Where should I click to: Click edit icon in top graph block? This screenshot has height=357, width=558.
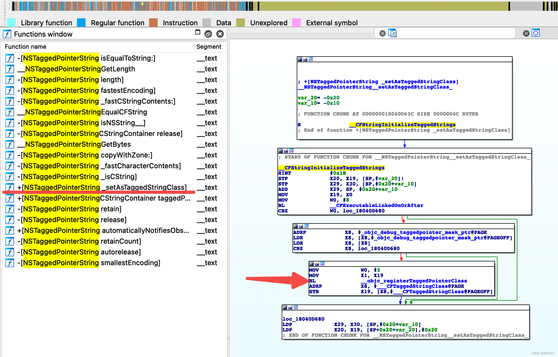click(305, 59)
